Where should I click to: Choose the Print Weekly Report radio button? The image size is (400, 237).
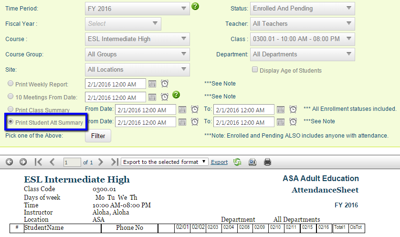click(11, 84)
